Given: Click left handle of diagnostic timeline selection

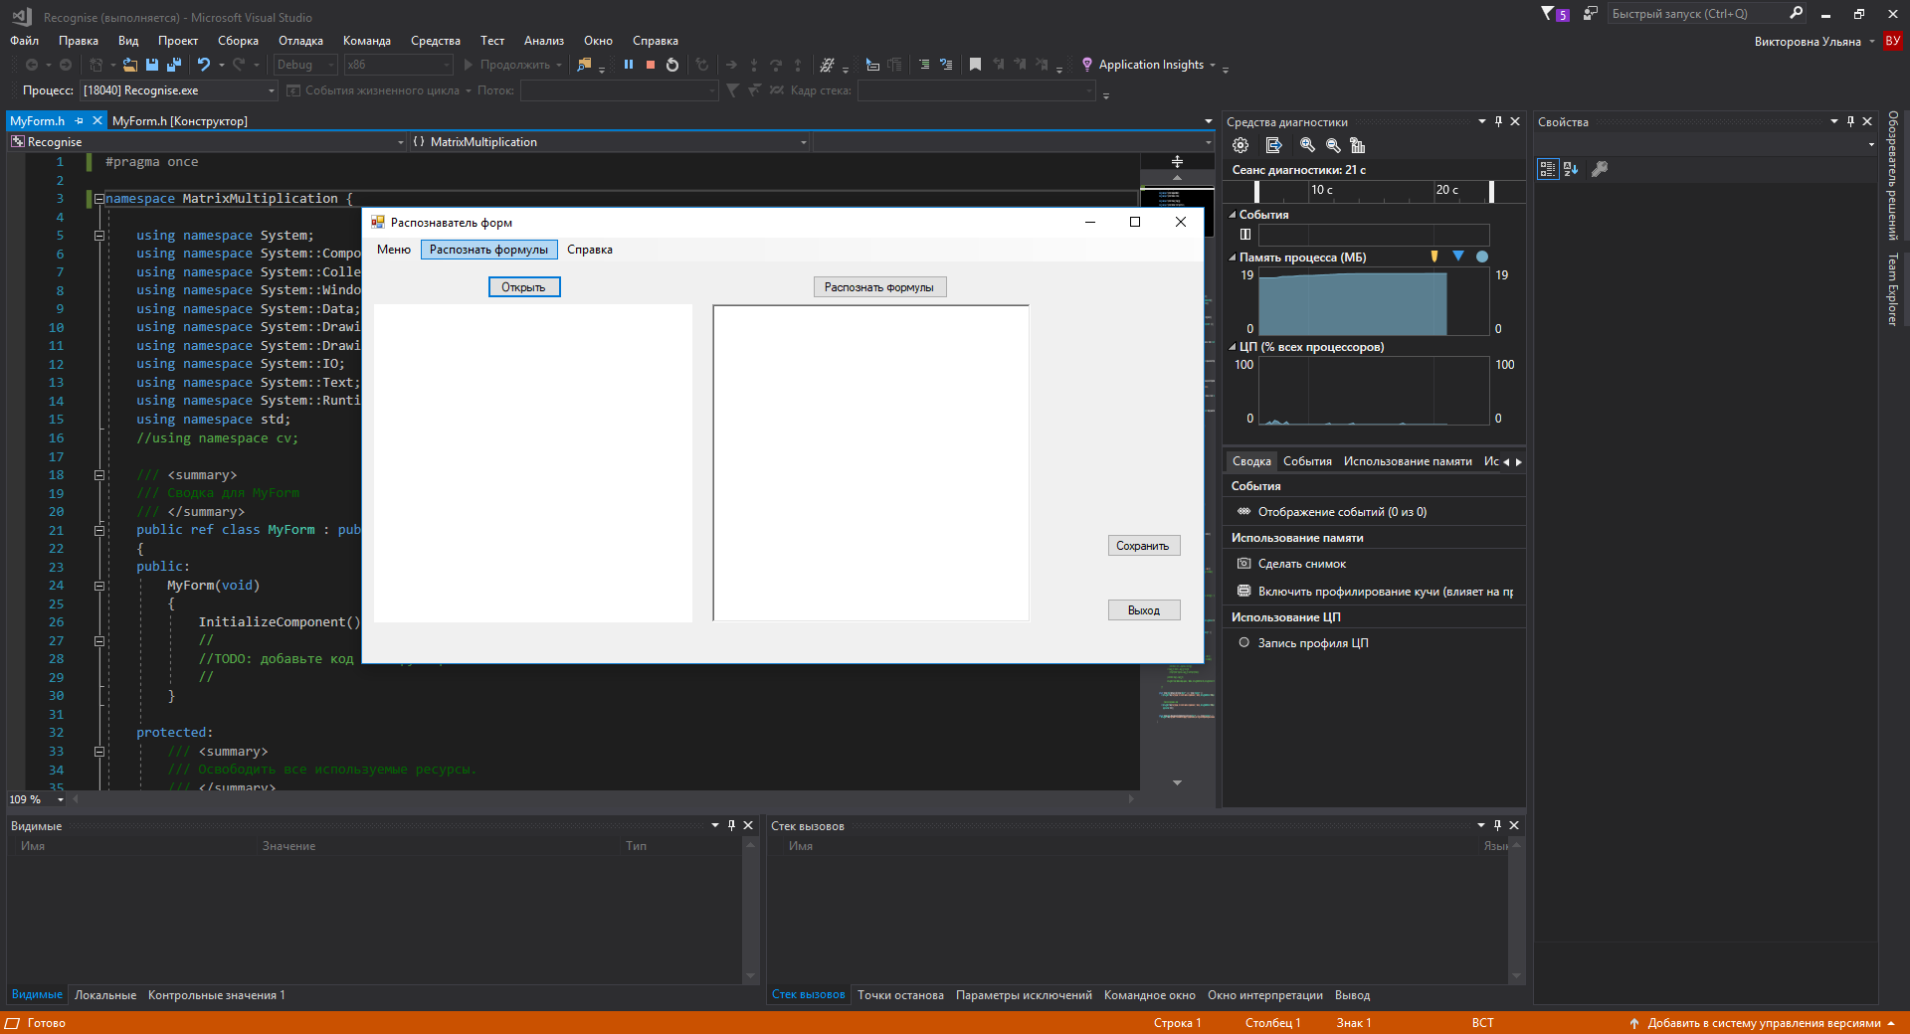Looking at the screenshot, I should [1256, 191].
